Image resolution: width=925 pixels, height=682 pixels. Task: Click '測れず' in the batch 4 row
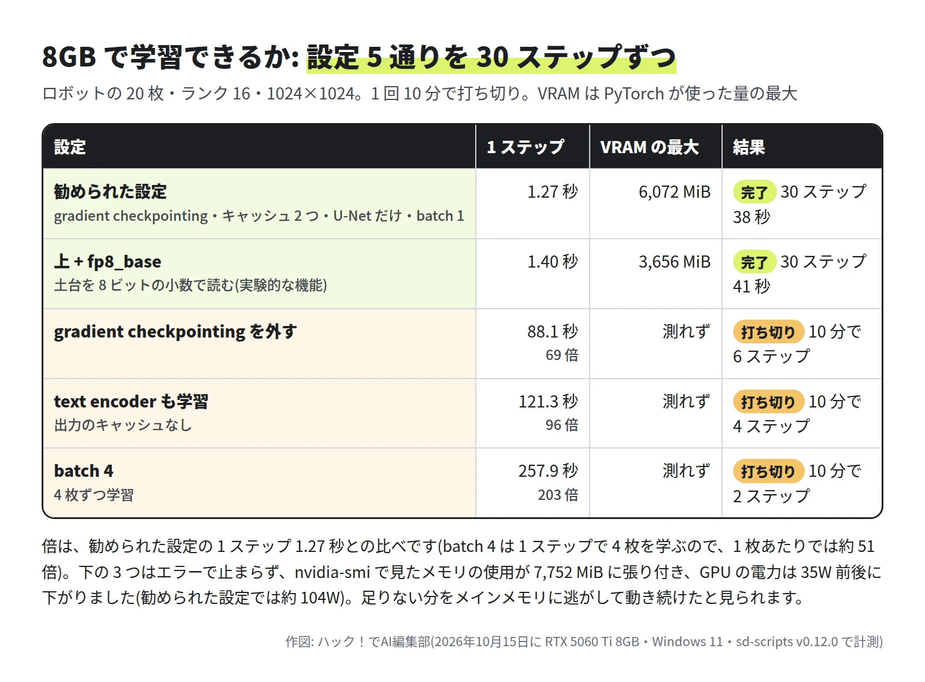pos(686,470)
